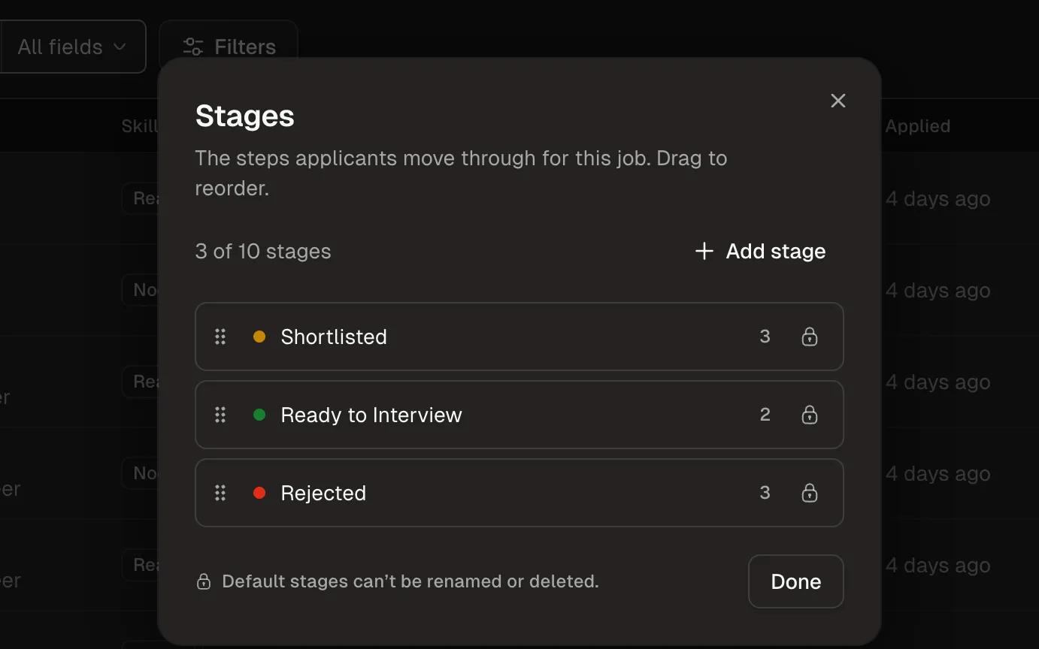Viewport: 1039px width, 649px height.
Task: Click the lock icon beside the default stages note
Action: click(204, 581)
